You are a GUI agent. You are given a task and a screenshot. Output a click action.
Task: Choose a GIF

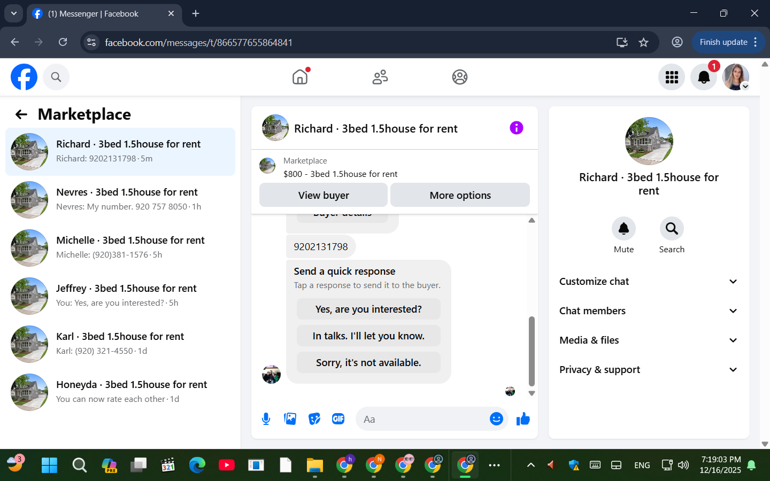pyautogui.click(x=338, y=419)
